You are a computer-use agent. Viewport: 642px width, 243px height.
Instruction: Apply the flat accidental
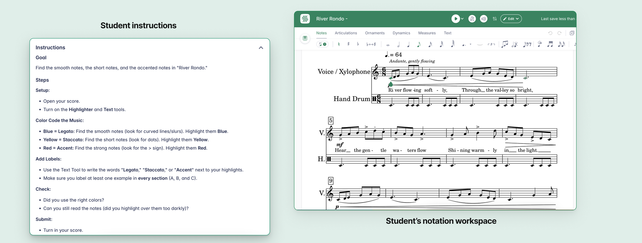(358, 44)
